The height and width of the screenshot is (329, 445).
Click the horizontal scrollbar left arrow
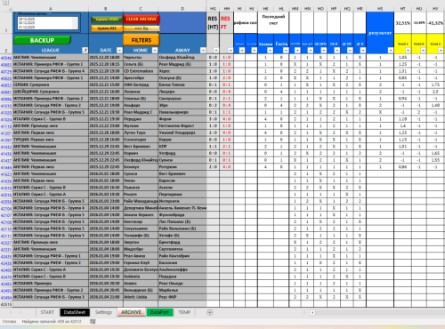pyautogui.click(x=312, y=312)
